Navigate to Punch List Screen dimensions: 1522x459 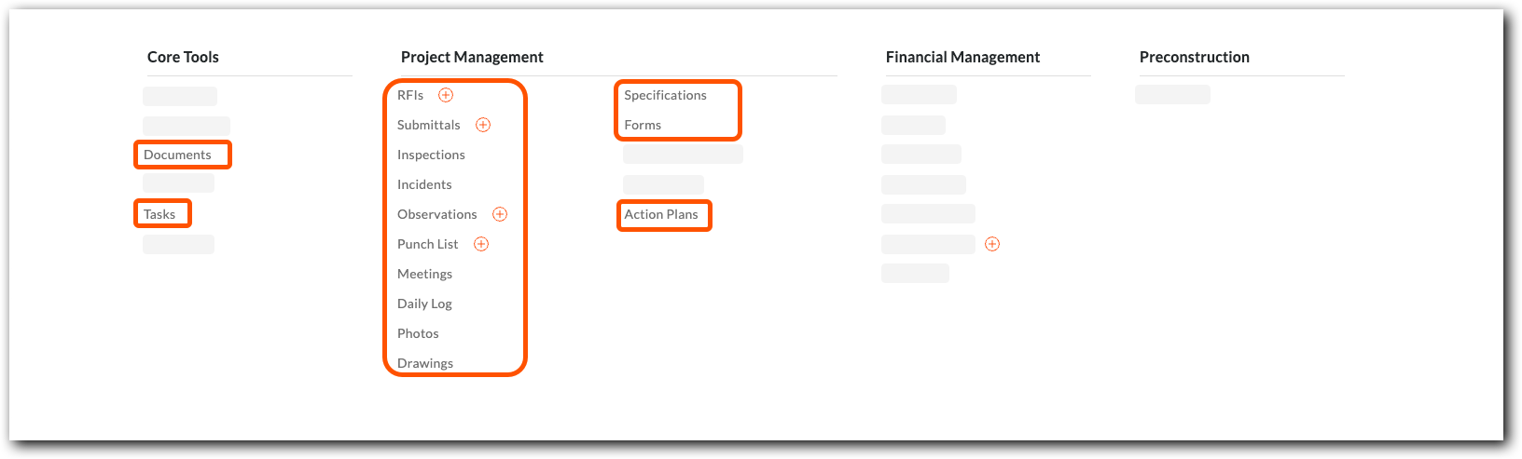pyautogui.click(x=428, y=244)
